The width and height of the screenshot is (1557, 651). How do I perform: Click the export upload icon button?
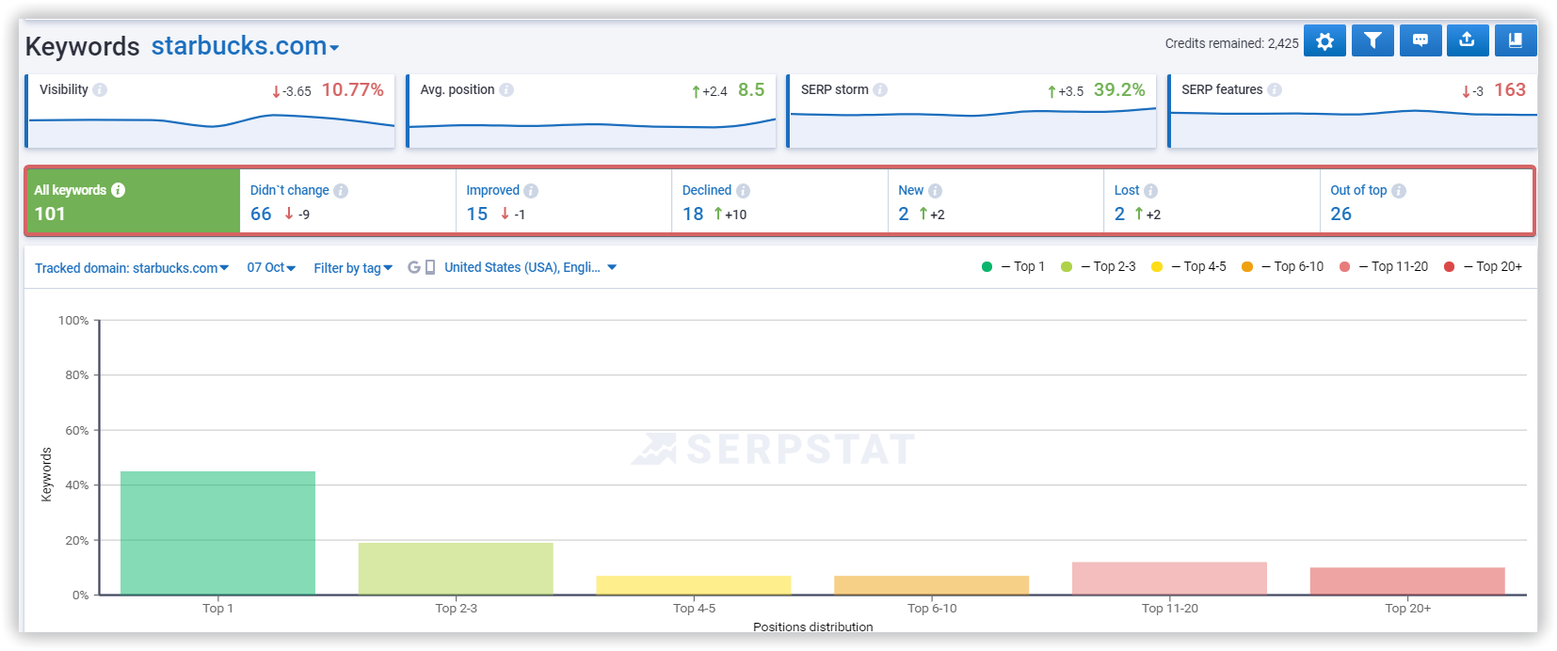(1467, 41)
